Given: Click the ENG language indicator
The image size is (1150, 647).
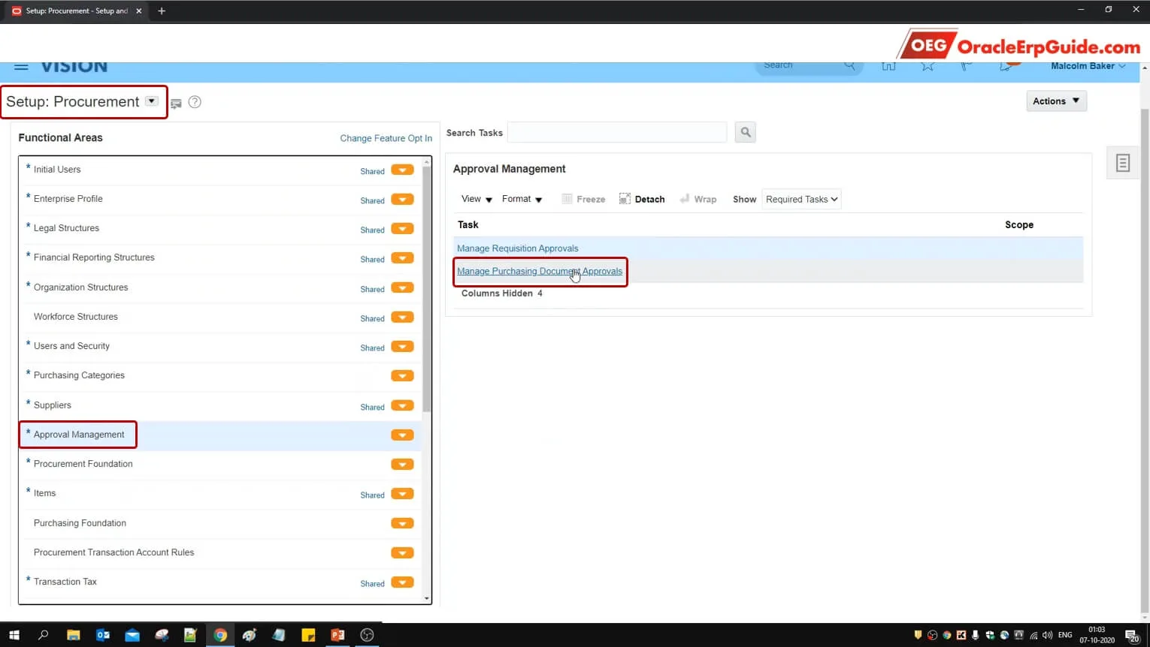Looking at the screenshot, I should 1065,635.
